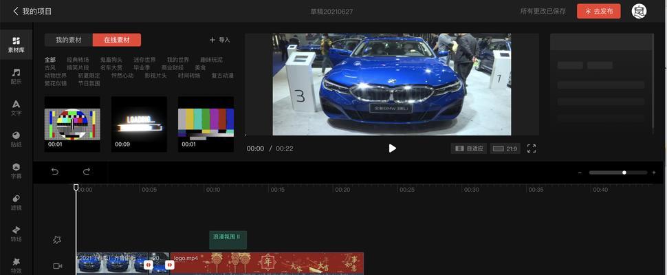Viewport: 667px width, 275px height.
Task: Click the effects track star icon
Action: [x=56, y=240]
